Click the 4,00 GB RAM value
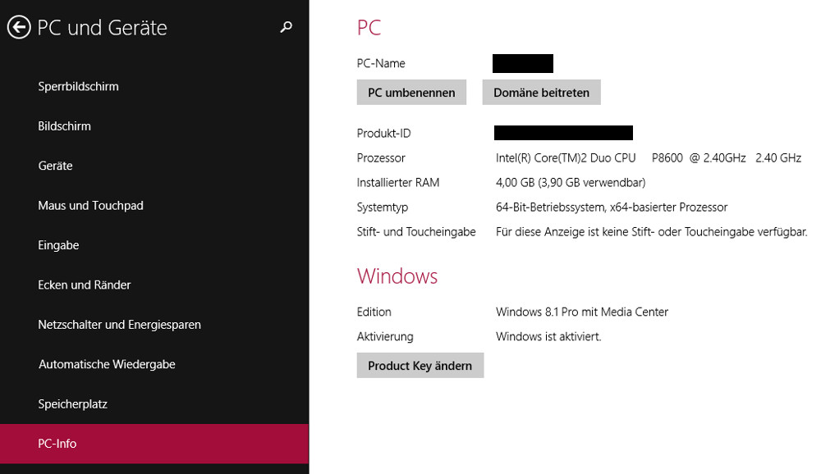 [x=571, y=183]
